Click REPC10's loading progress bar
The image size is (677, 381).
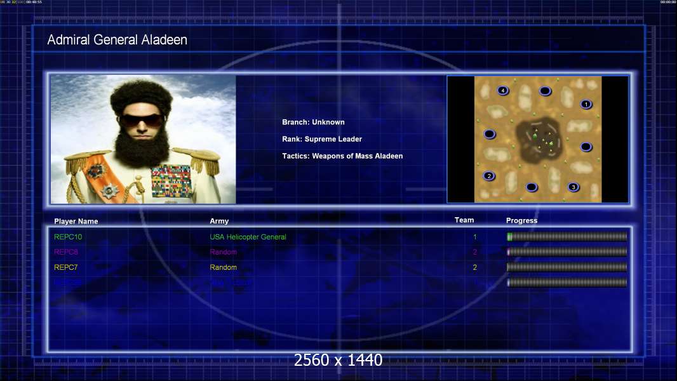point(567,236)
